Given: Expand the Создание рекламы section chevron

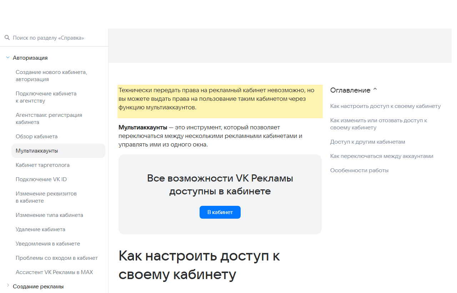Looking at the screenshot, I should tap(8, 285).
